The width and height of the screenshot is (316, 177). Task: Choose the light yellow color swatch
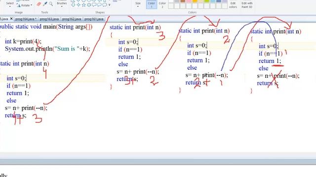[201, 1]
